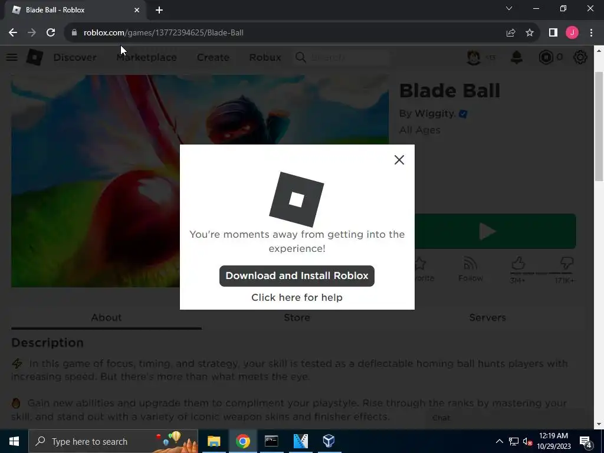Open the command prompt taskbar icon
This screenshot has width=604, height=453.
coord(271,441)
